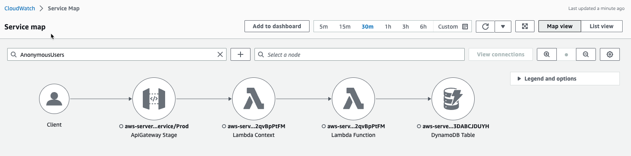The width and height of the screenshot is (631, 156).
Task: Focus the Select a node field
Action: pos(359,54)
